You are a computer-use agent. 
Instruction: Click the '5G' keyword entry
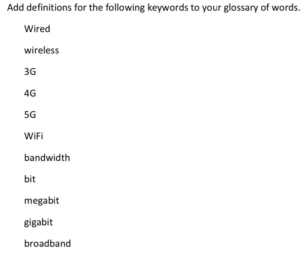[x=30, y=115]
